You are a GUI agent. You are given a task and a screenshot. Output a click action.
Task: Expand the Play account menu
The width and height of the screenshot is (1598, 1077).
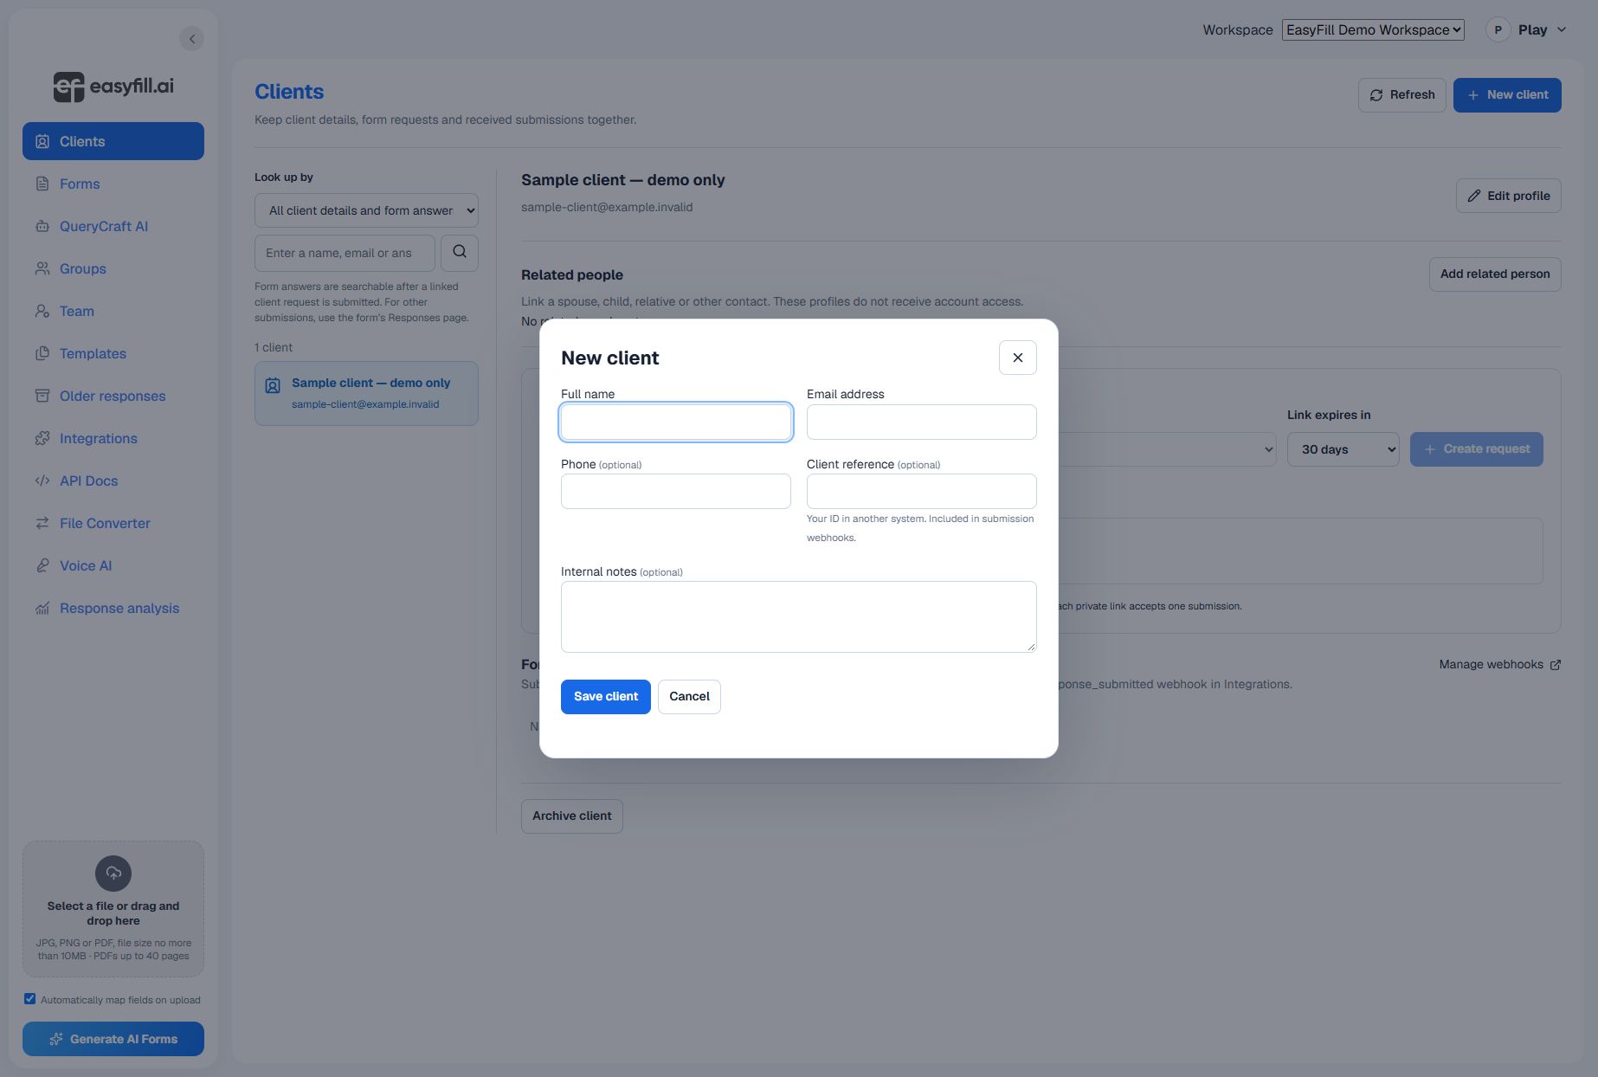point(1543,29)
